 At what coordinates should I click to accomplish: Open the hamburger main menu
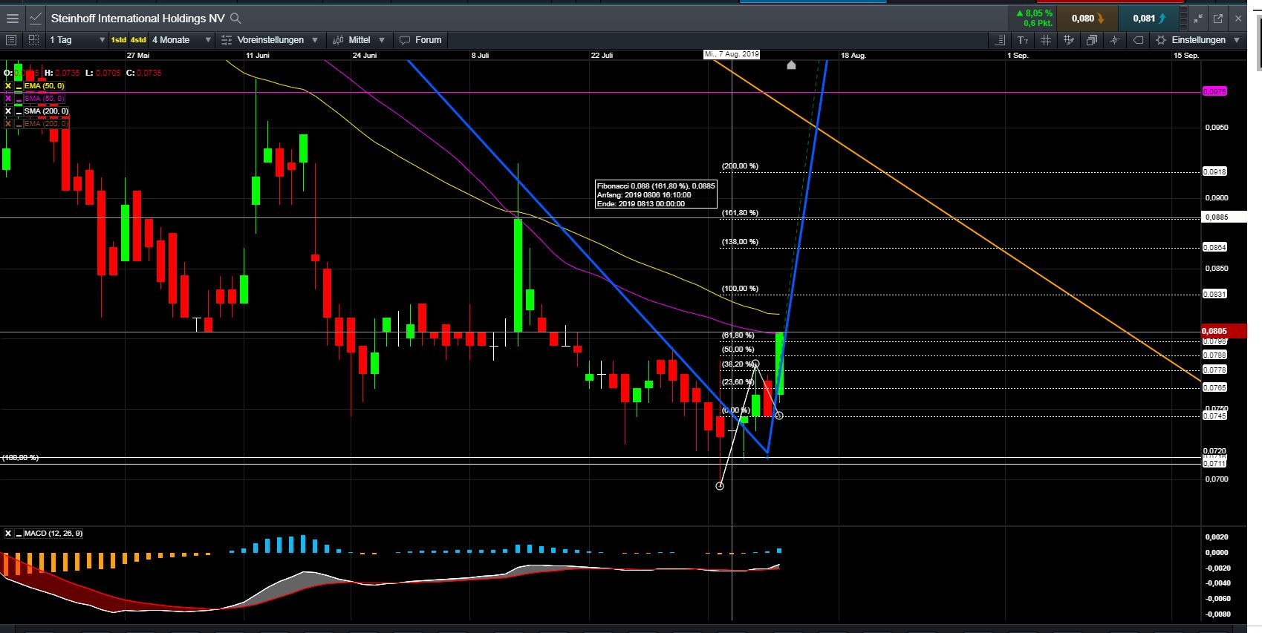click(13, 18)
